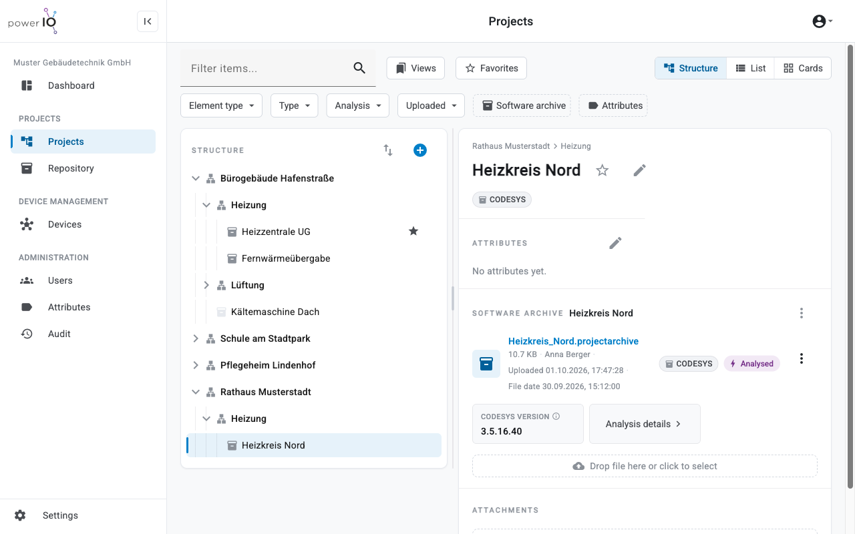
Task: Open the Element type dropdown
Action: click(221, 105)
